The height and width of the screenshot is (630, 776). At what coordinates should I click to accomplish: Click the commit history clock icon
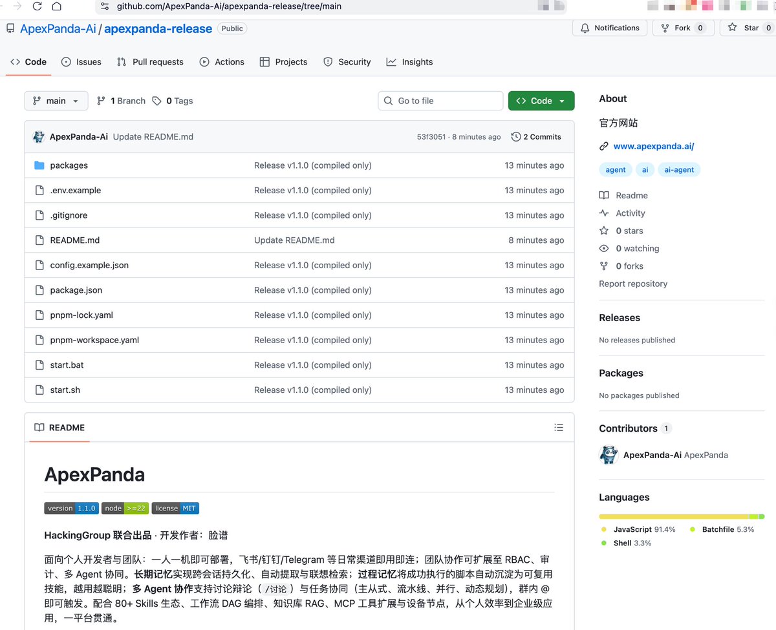coord(515,136)
